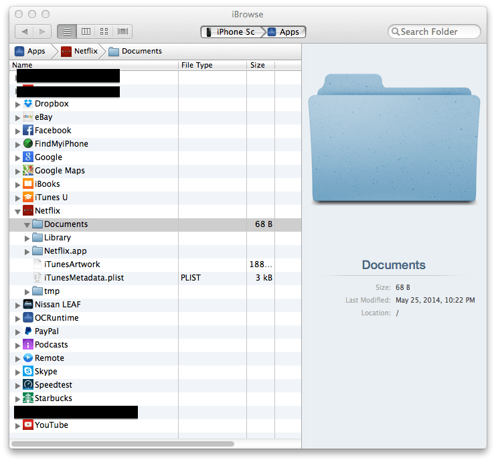Click the Facebook app icon
The height and width of the screenshot is (462, 496).
(x=28, y=131)
